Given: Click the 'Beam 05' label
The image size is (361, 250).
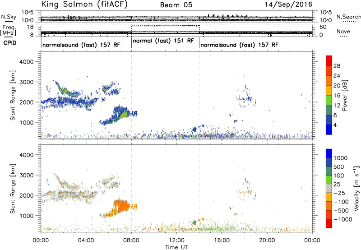Looking at the screenshot, I should tap(176, 5).
